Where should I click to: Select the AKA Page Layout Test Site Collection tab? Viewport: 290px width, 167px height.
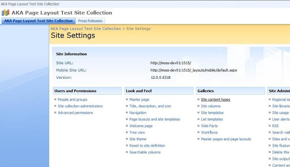pos(38,21)
